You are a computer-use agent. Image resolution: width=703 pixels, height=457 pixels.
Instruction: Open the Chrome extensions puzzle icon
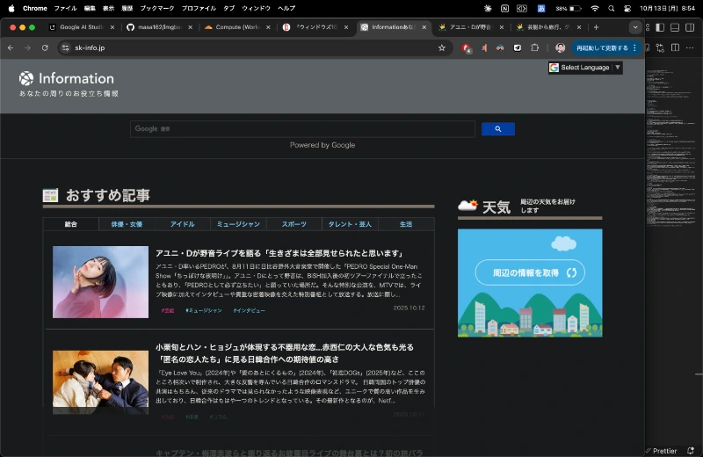click(x=535, y=47)
